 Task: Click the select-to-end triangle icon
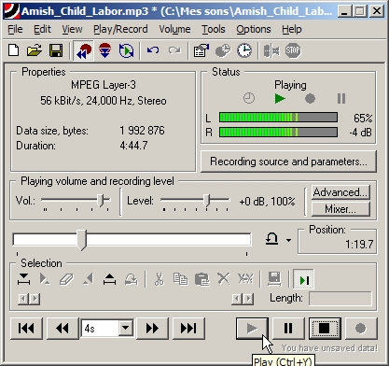click(x=89, y=279)
